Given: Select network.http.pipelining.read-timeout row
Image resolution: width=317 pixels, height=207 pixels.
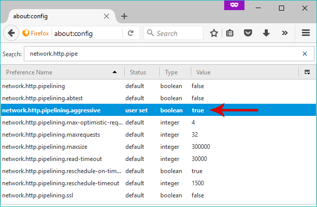Looking at the screenshot, I should point(158,159).
